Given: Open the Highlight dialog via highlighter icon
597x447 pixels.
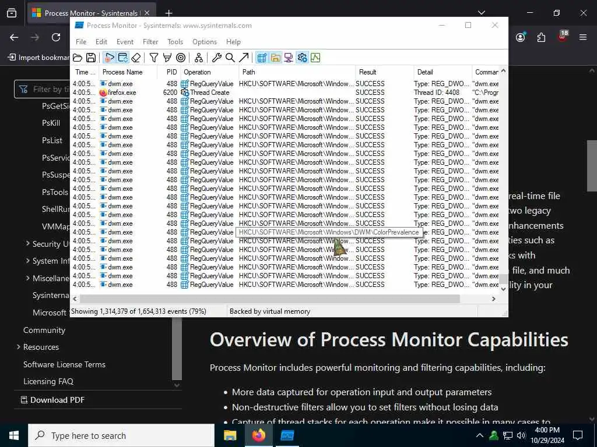Looking at the screenshot, I should [x=167, y=58].
